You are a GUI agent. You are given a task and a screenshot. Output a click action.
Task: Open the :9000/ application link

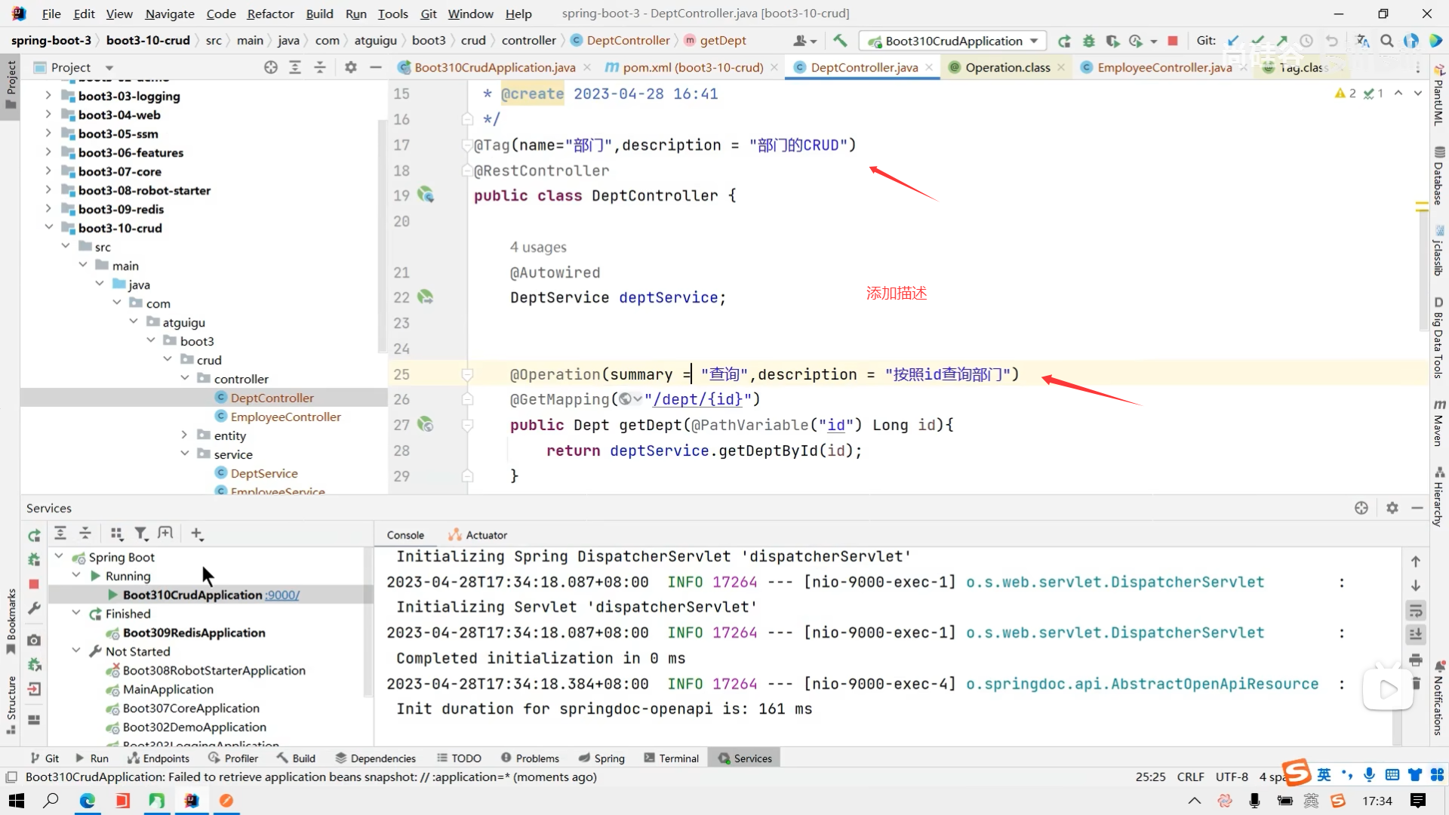282,595
